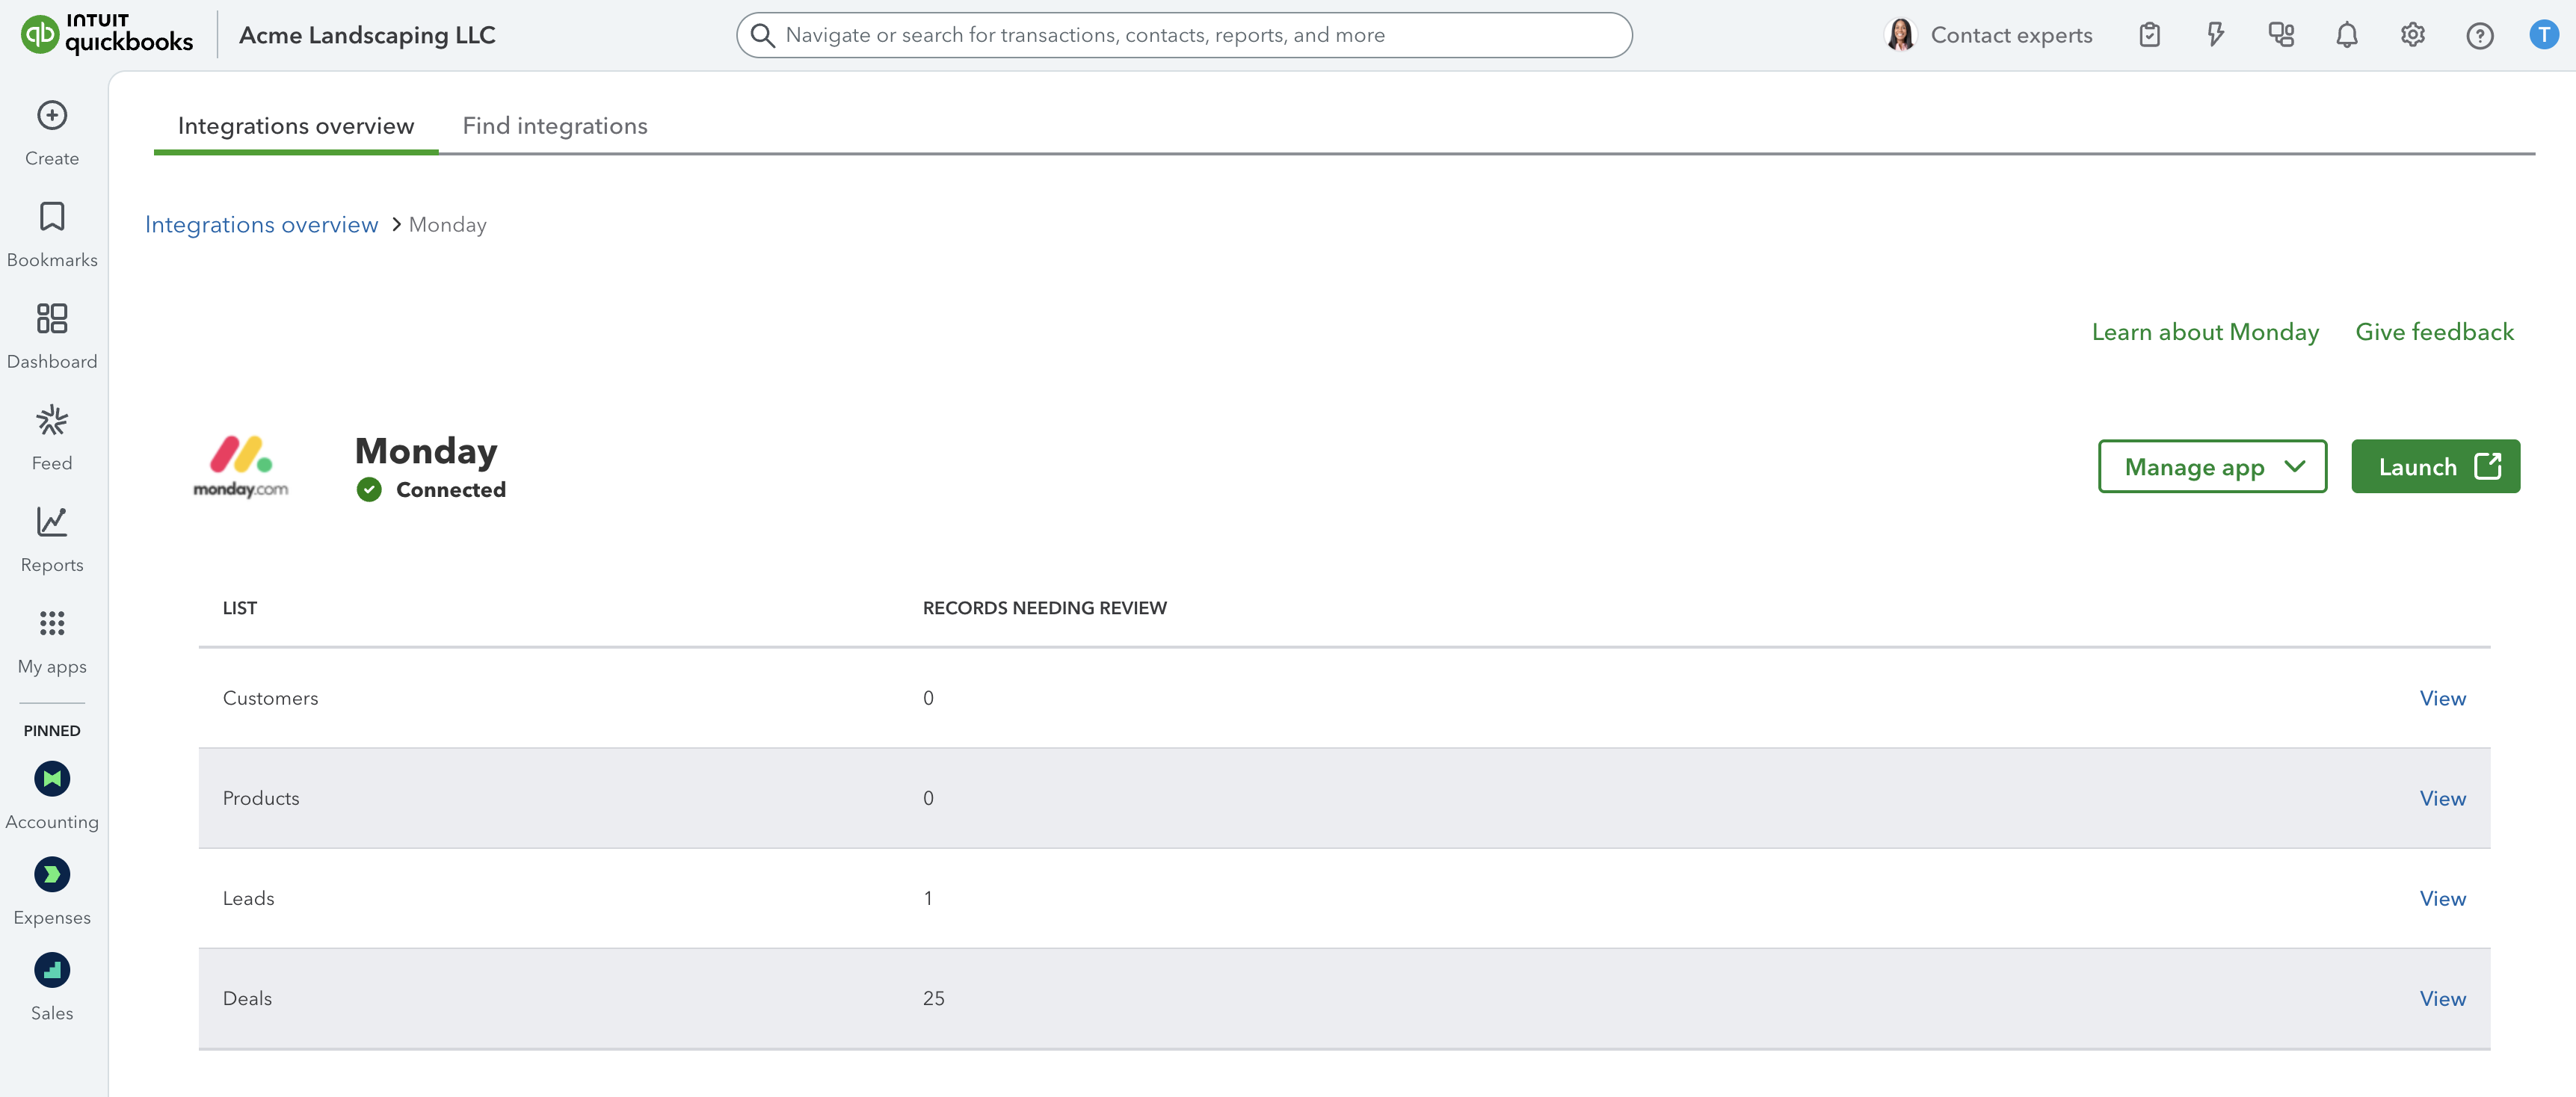Click the Deals count 25
The height and width of the screenshot is (1097, 2576).
933,998
